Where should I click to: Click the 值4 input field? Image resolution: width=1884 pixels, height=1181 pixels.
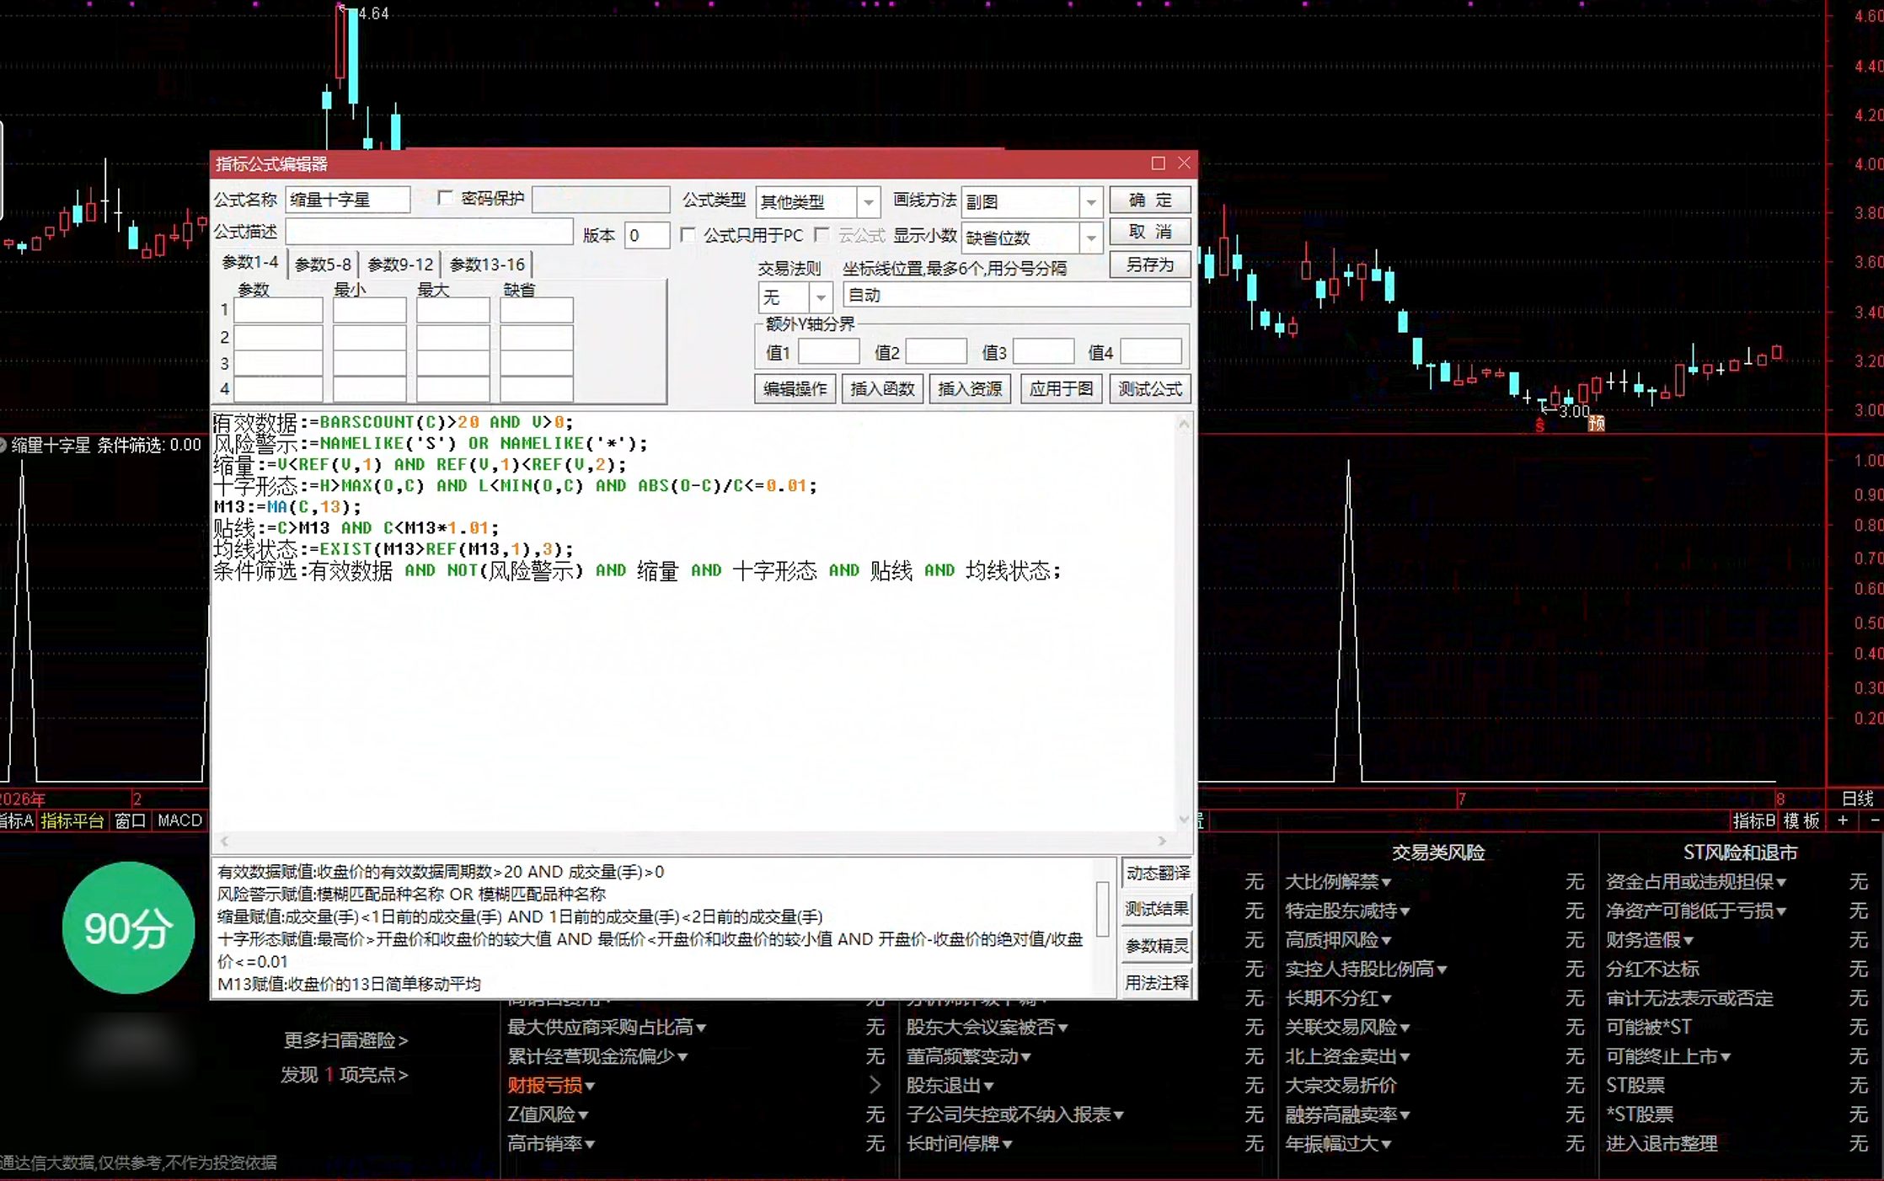[1151, 352]
